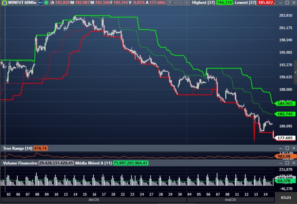Click the green 75.997.261.964,41 average value
The width and height of the screenshot is (297, 204).
[x=130, y=163]
